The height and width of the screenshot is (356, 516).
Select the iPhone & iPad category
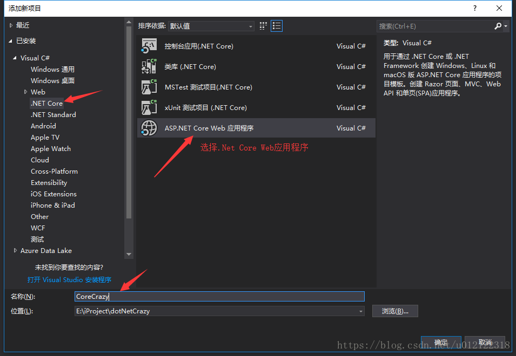click(53, 206)
